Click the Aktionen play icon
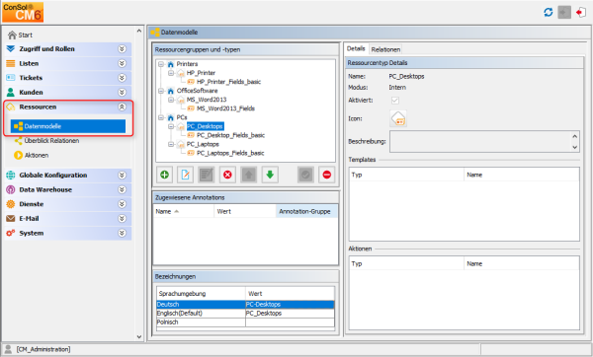 18,155
